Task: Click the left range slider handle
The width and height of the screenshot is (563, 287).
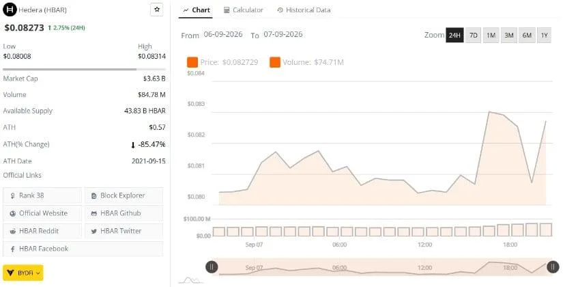Action: tap(212, 267)
